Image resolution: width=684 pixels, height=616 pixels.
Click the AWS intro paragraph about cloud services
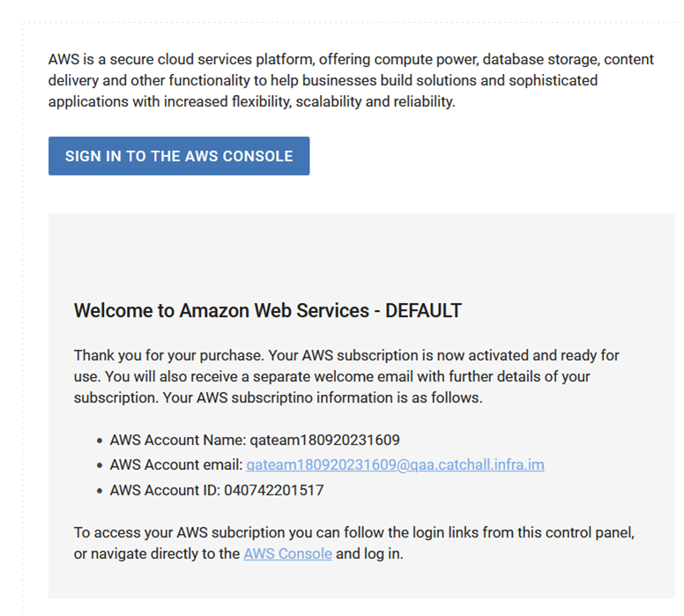pos(351,80)
